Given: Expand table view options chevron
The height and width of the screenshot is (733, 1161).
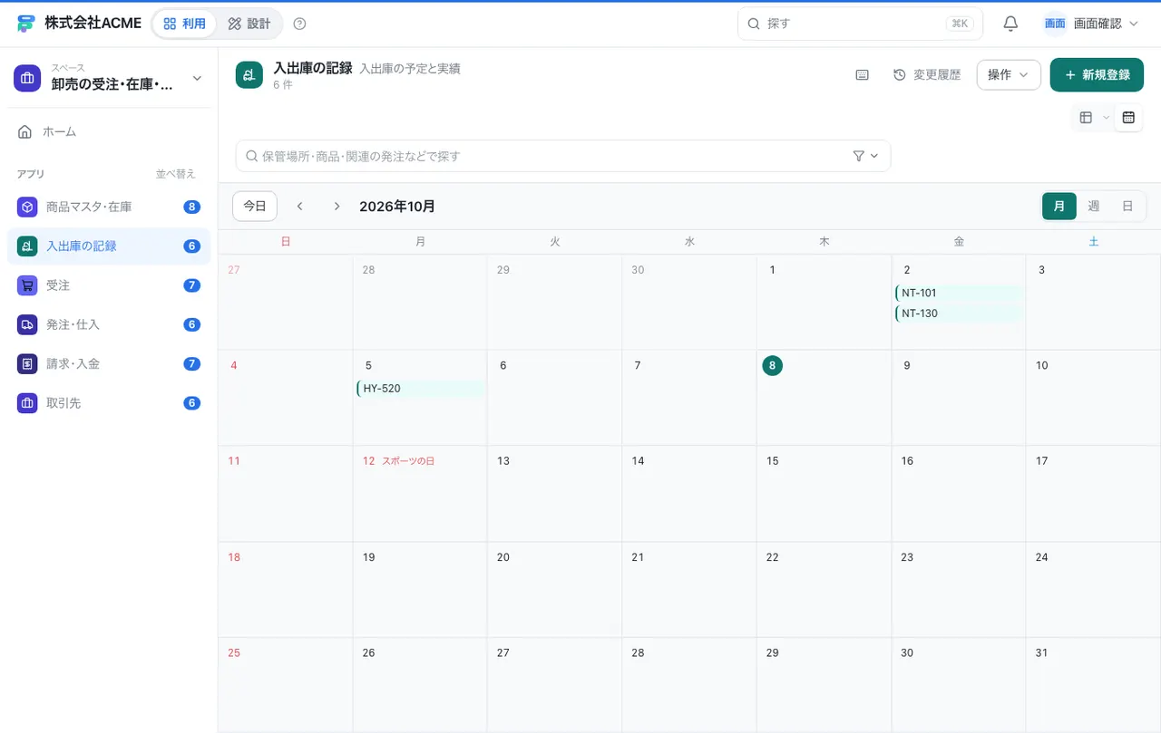Looking at the screenshot, I should coord(1106,118).
